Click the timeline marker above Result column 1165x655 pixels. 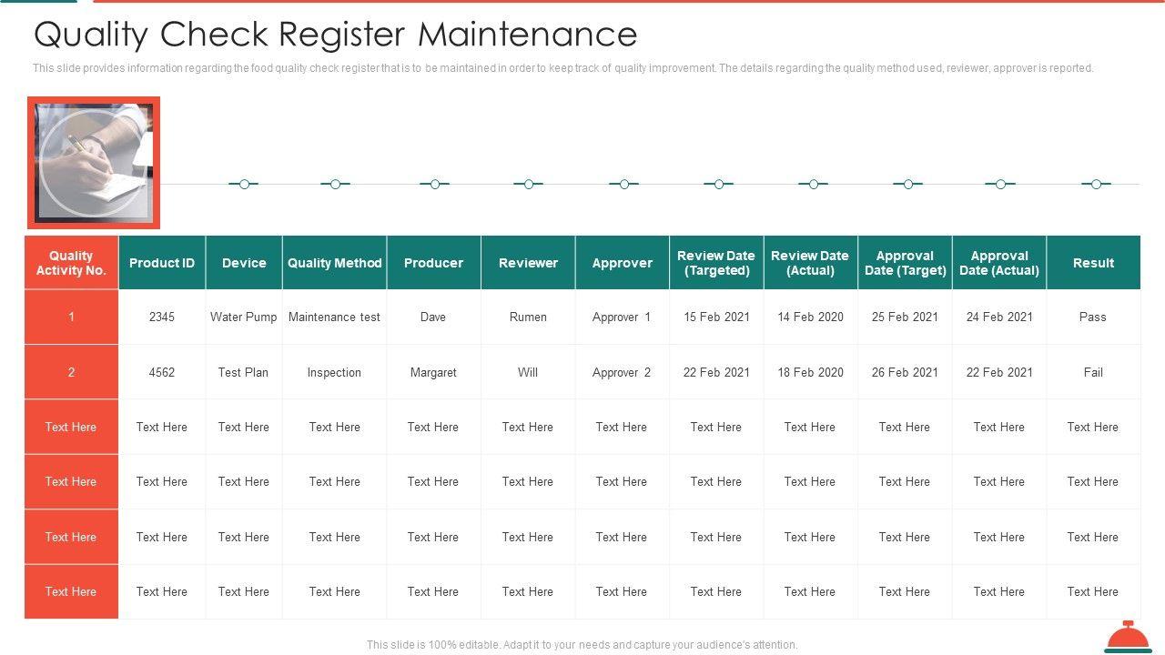(x=1096, y=185)
